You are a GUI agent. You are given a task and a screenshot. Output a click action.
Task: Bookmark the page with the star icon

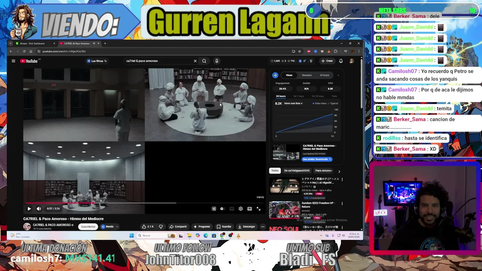299,51
